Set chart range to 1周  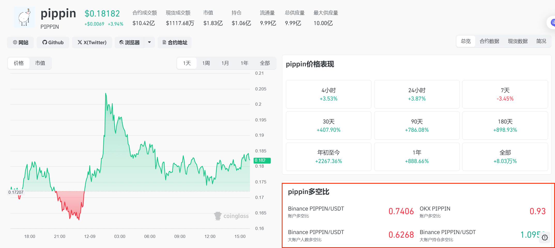click(x=206, y=63)
